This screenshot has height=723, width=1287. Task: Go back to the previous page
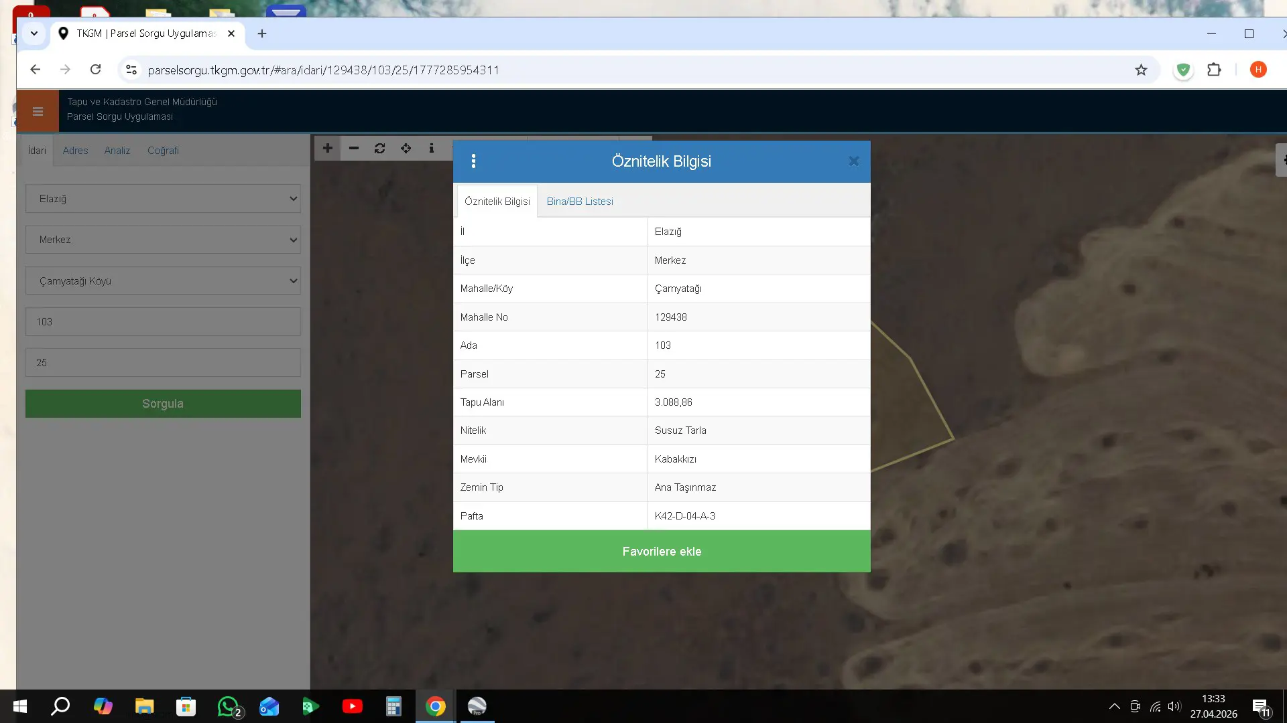point(36,70)
